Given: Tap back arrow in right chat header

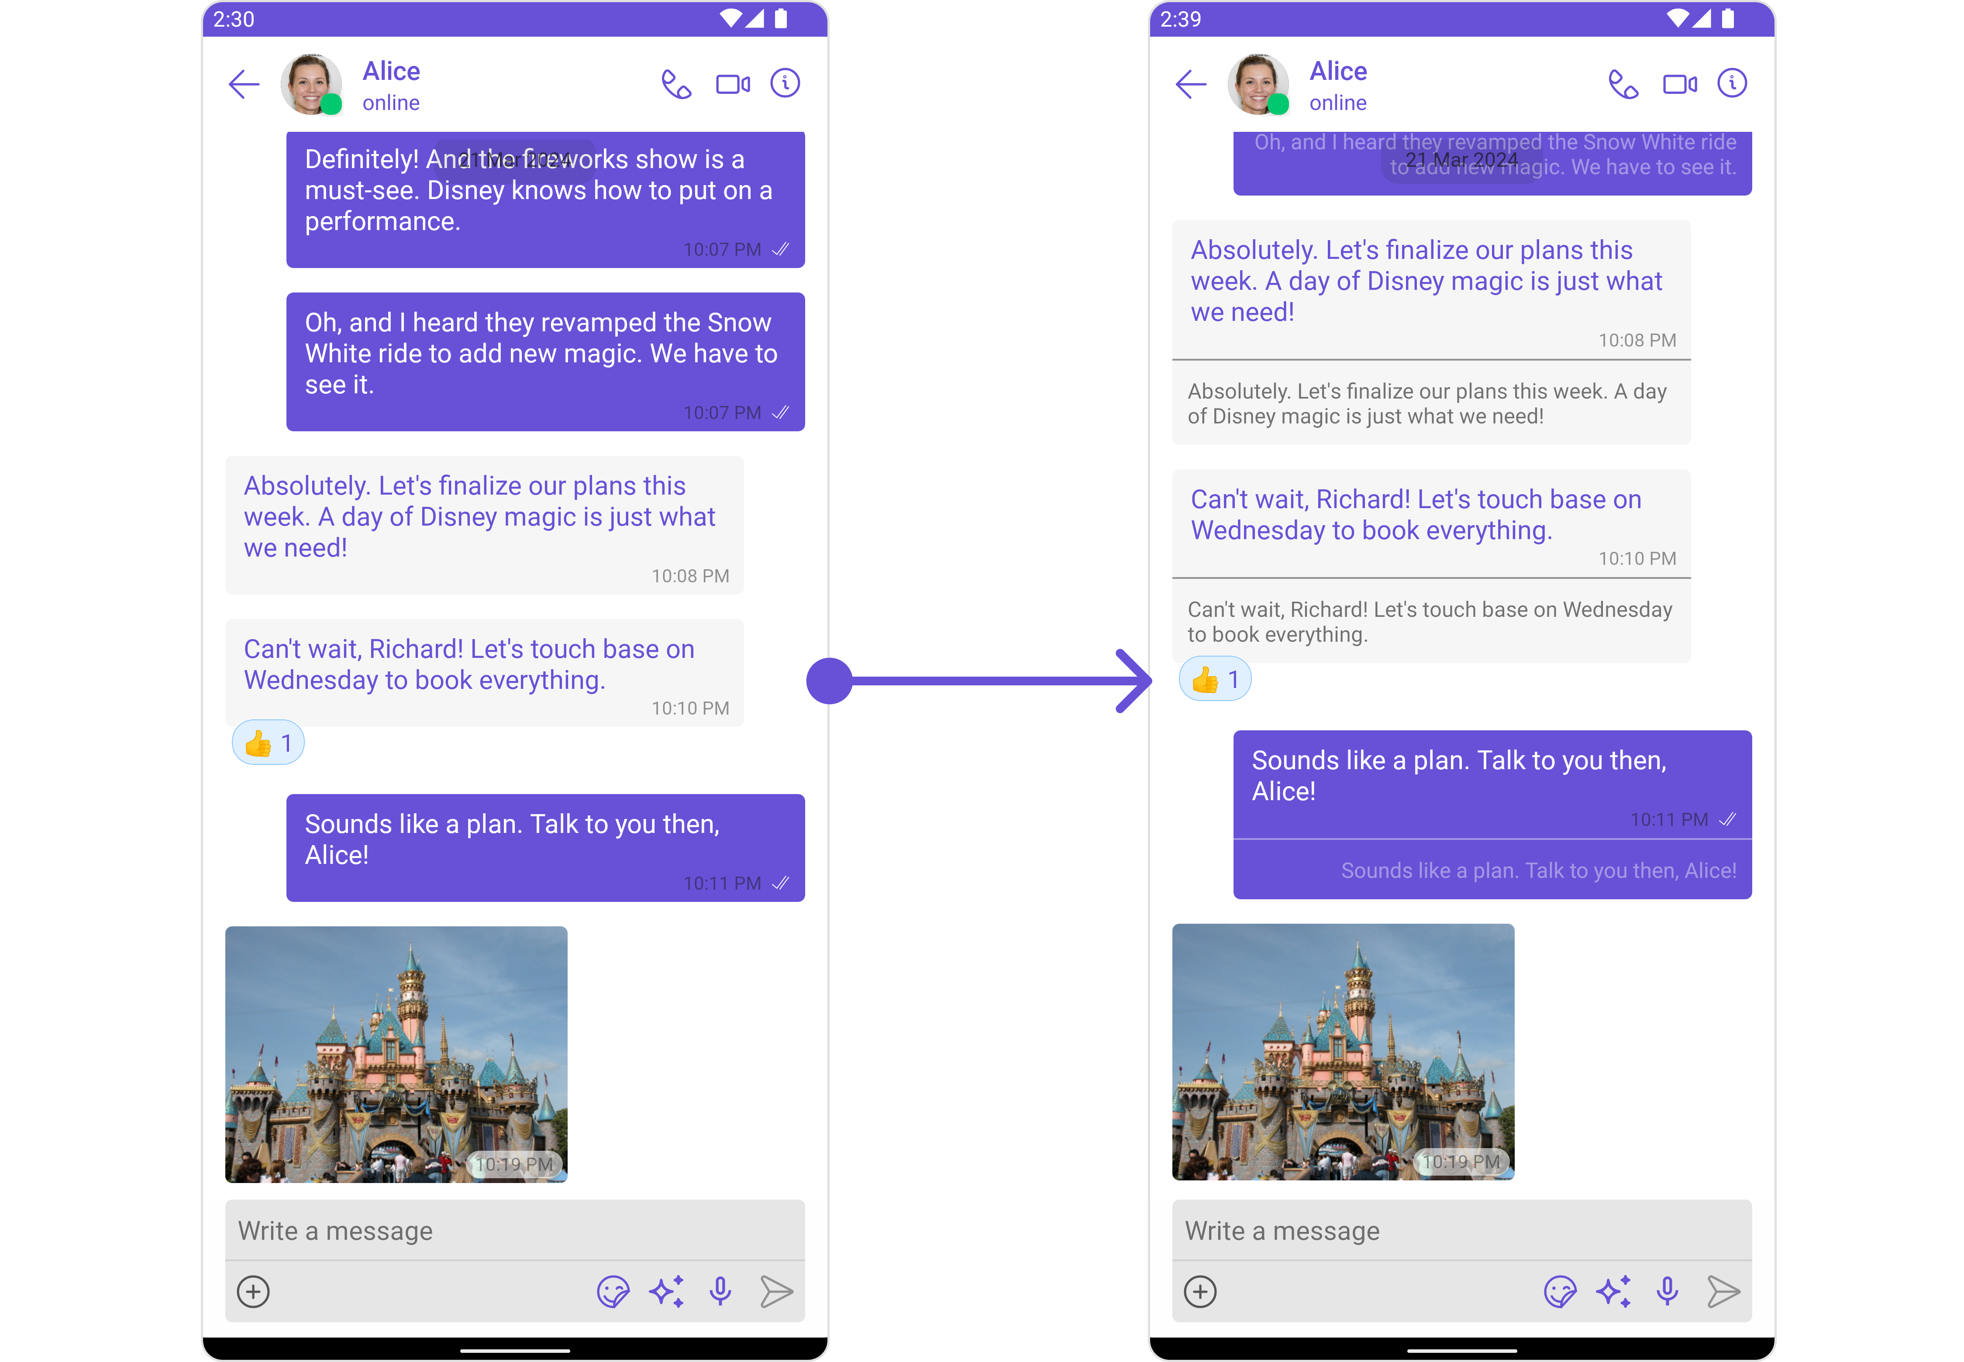Looking at the screenshot, I should [1190, 85].
